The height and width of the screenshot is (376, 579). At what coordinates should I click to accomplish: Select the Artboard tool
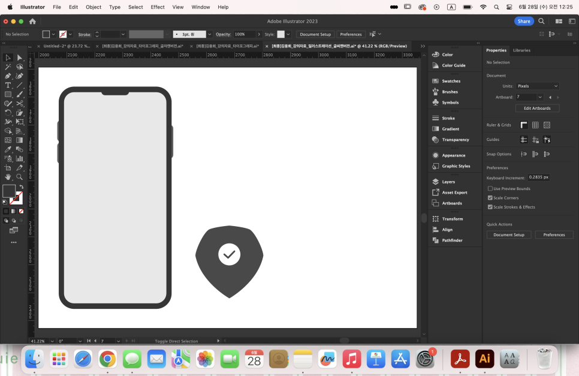coord(8,168)
